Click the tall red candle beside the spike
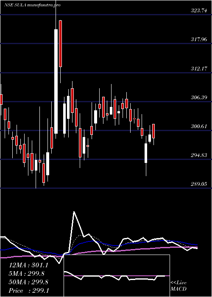The height and width of the screenshot is (297, 212). (60, 44)
